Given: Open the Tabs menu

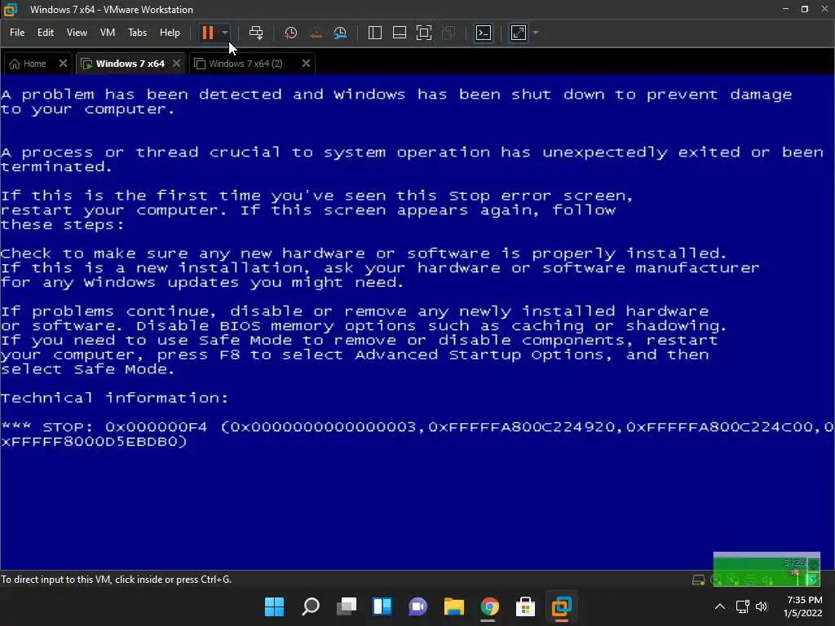Looking at the screenshot, I should (137, 33).
